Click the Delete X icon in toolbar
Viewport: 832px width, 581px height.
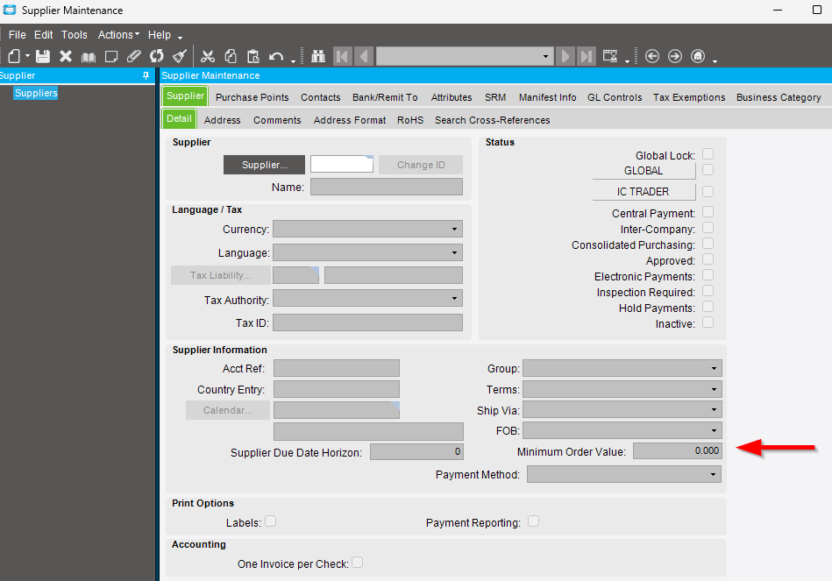tap(65, 56)
